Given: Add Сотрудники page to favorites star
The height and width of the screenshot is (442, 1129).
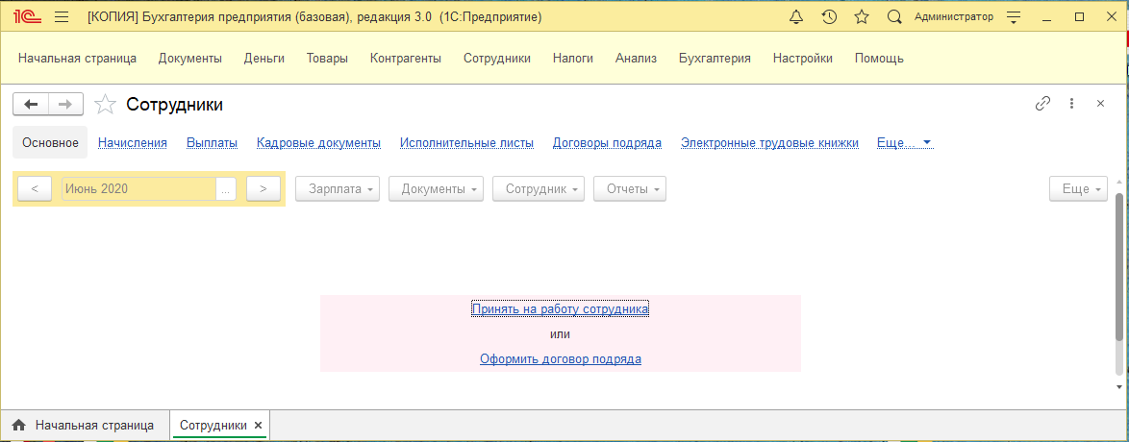Looking at the screenshot, I should 105,105.
